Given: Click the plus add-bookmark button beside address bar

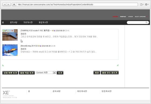Looking at the screenshot, I should coord(14,4).
